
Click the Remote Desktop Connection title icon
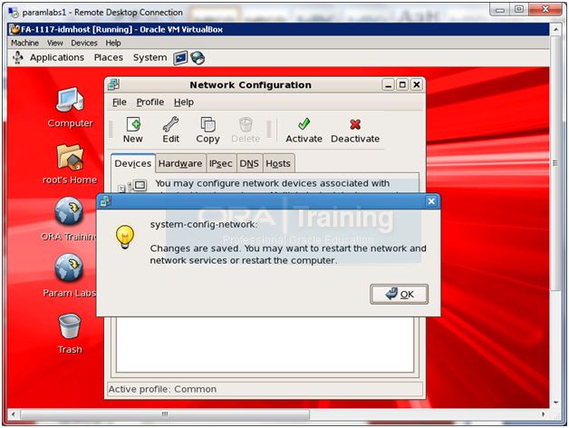14,13
